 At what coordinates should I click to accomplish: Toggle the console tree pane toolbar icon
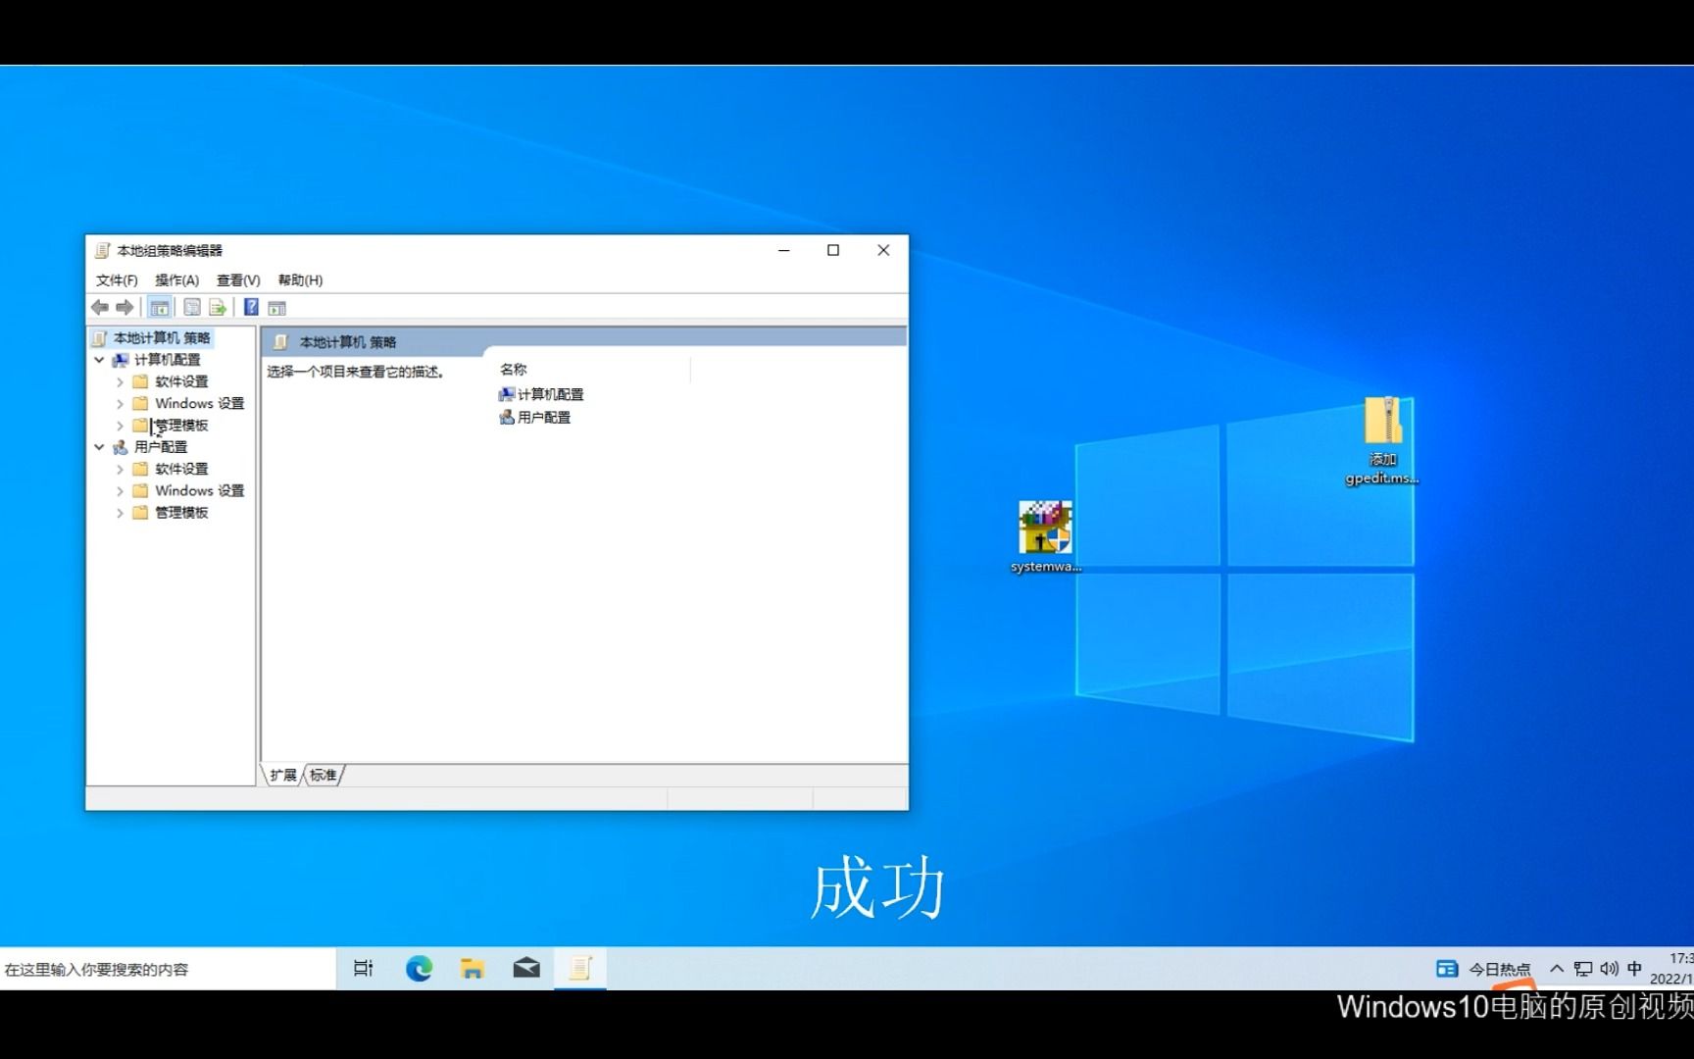(x=158, y=307)
